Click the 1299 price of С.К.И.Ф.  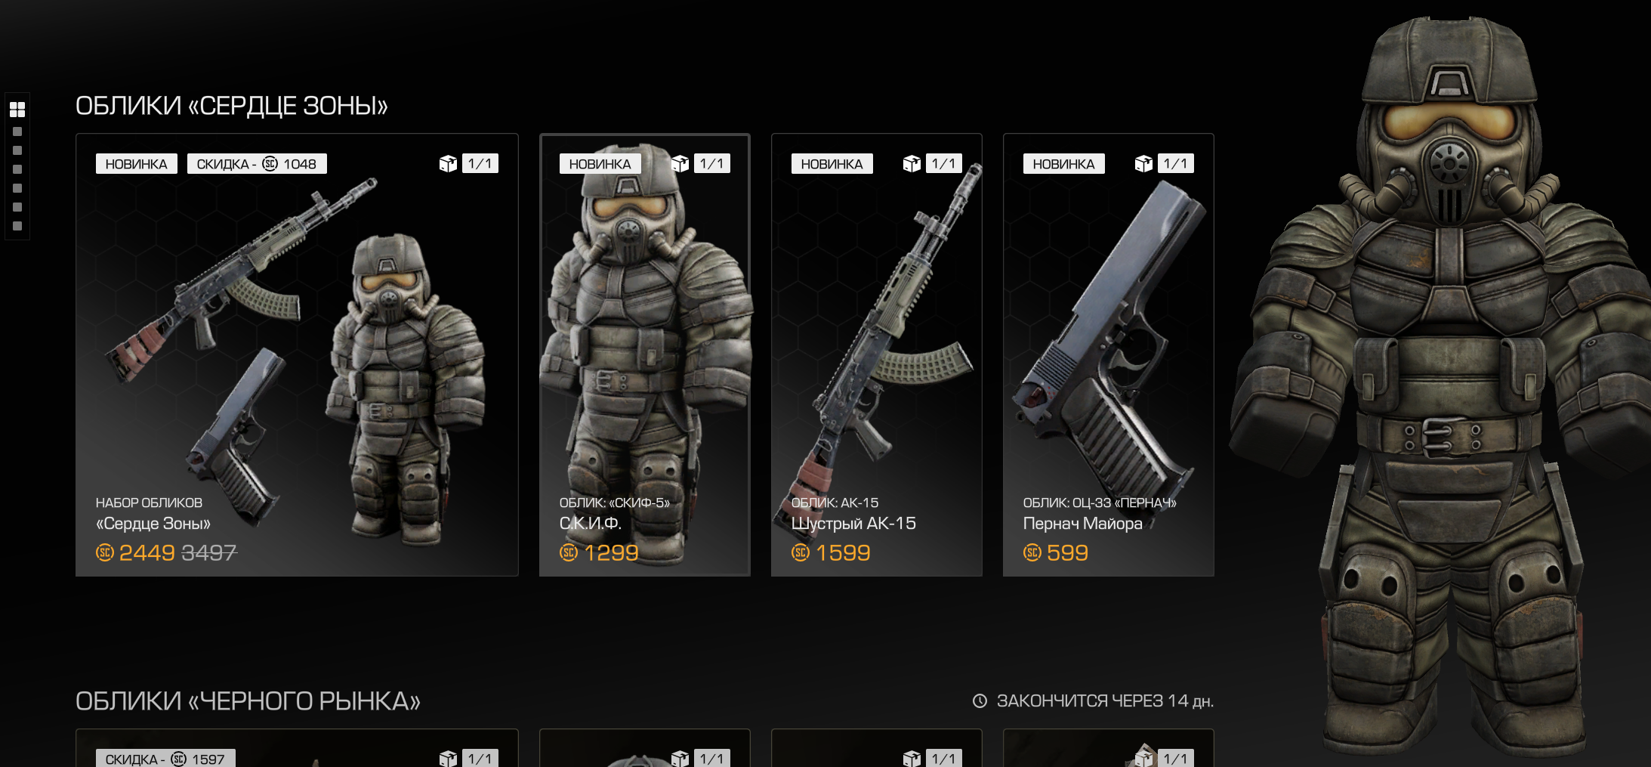click(611, 553)
